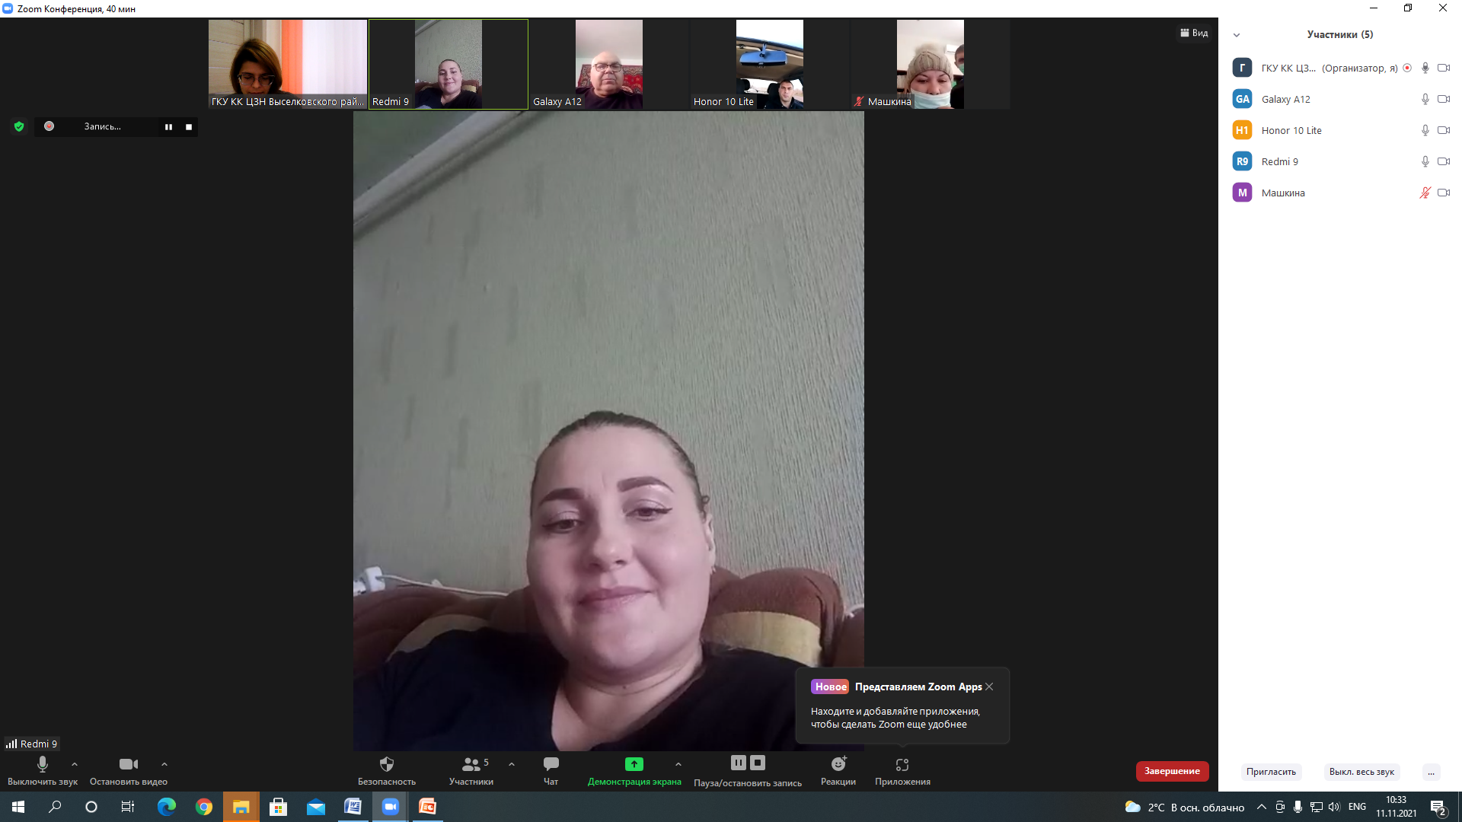The height and width of the screenshot is (822, 1462).
Task: Open the Security shield menu
Action: tap(387, 770)
